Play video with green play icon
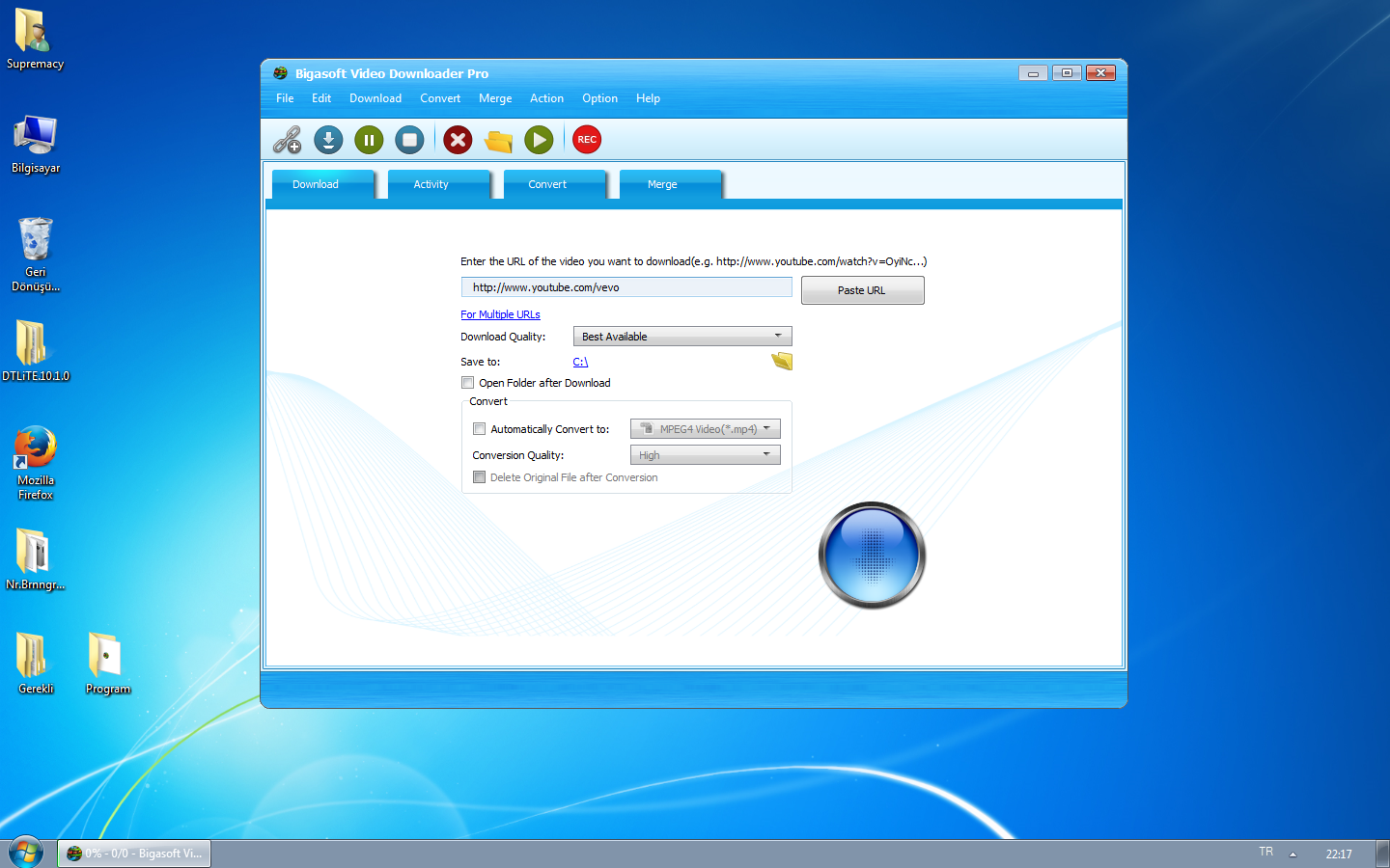1390x868 pixels. pyautogui.click(x=539, y=140)
